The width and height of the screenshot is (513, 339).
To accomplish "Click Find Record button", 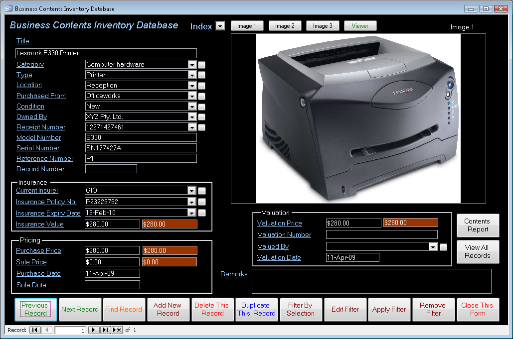I will [x=124, y=309].
